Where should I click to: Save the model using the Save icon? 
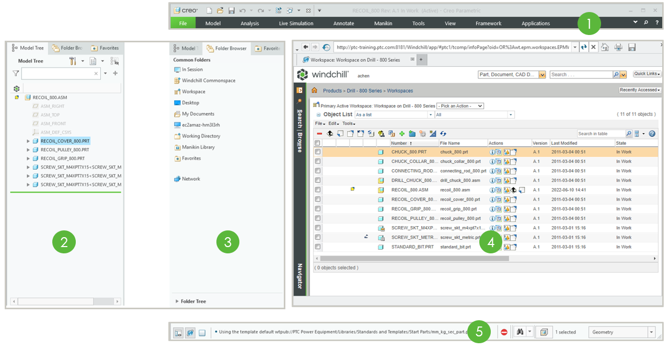coord(232,9)
